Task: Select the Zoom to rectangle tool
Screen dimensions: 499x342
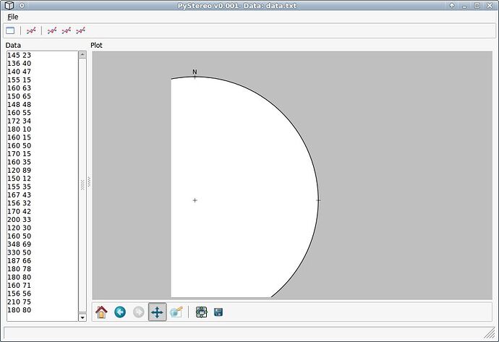Action: pyautogui.click(x=176, y=312)
